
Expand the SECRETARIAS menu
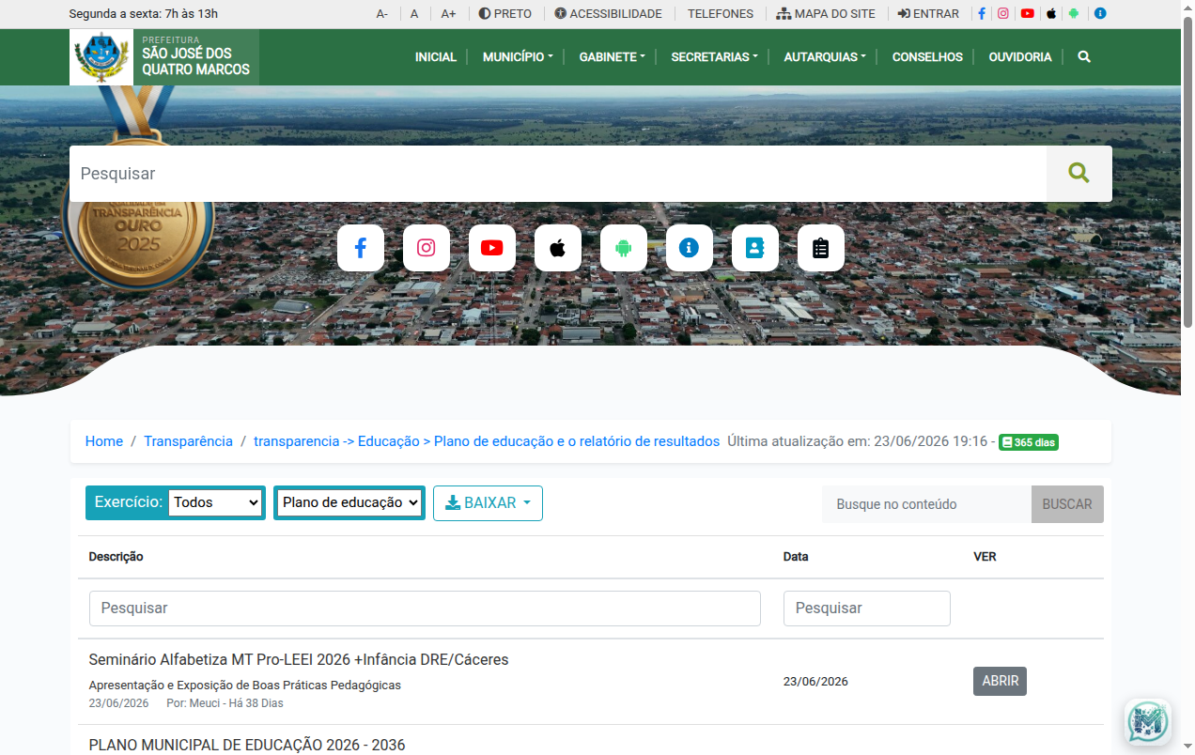pos(714,57)
